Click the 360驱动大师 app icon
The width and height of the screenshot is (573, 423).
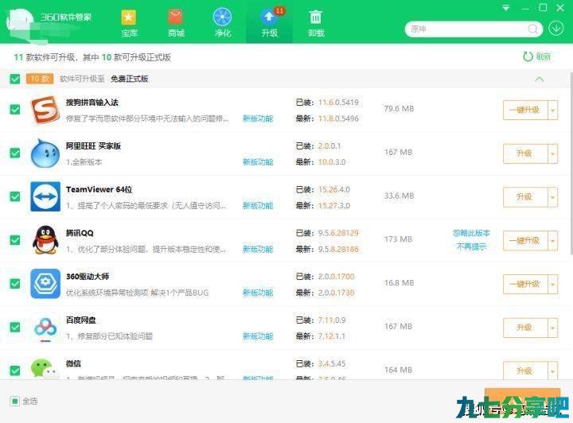pos(45,284)
